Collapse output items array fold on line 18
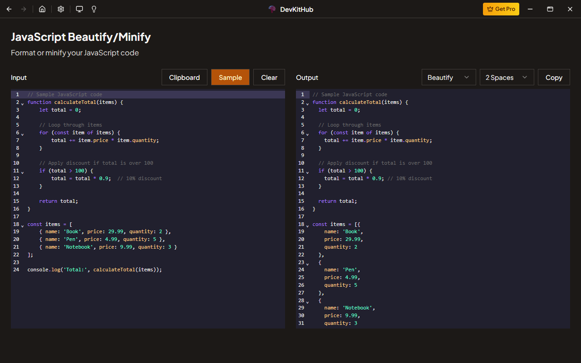The width and height of the screenshot is (581, 363). 307,226
